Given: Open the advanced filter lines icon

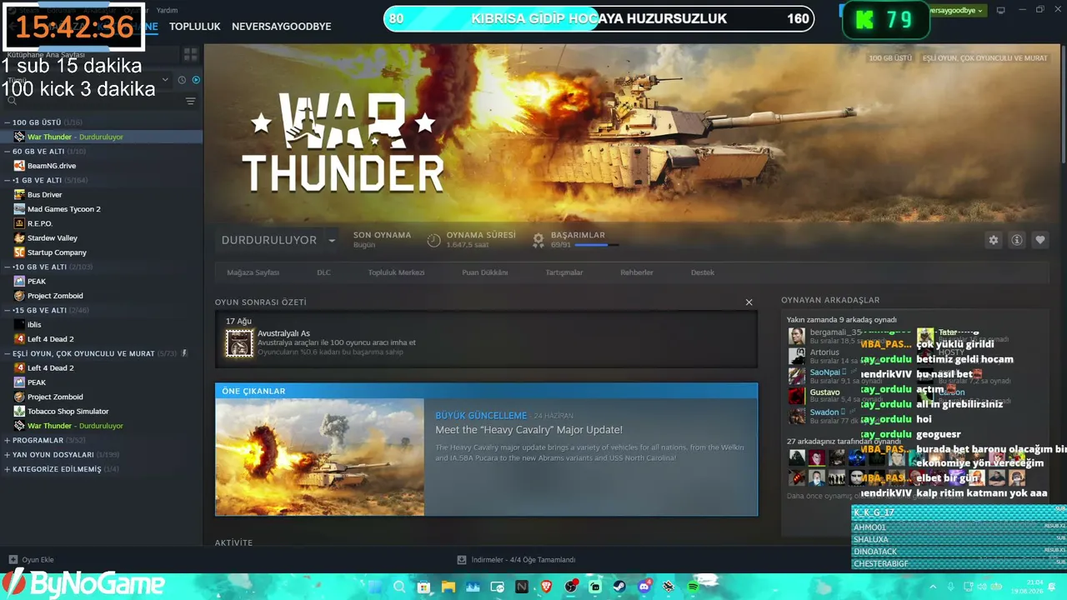Looking at the screenshot, I should click(x=191, y=101).
